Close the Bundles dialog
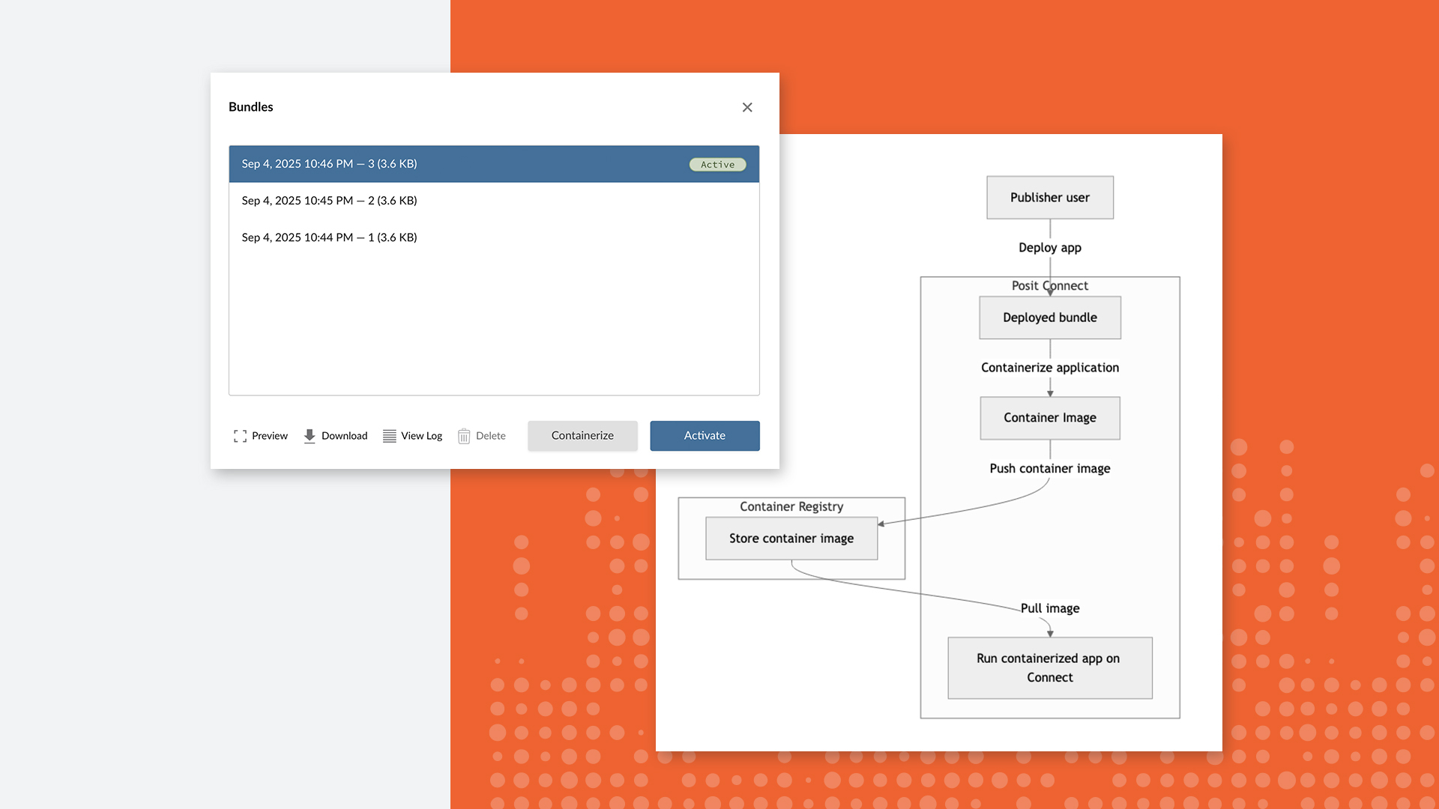This screenshot has height=809, width=1439. click(747, 107)
